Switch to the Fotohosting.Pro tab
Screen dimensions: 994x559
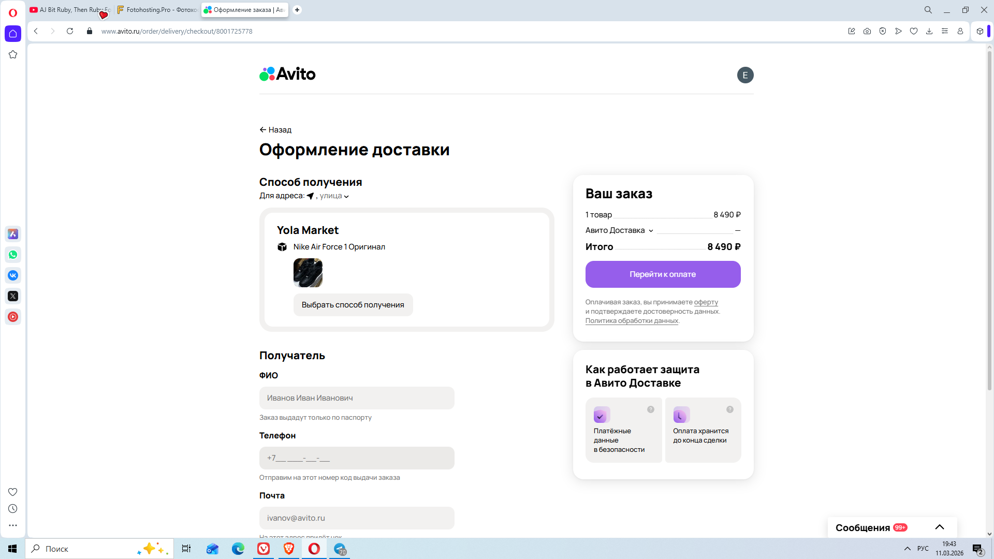coord(157,10)
